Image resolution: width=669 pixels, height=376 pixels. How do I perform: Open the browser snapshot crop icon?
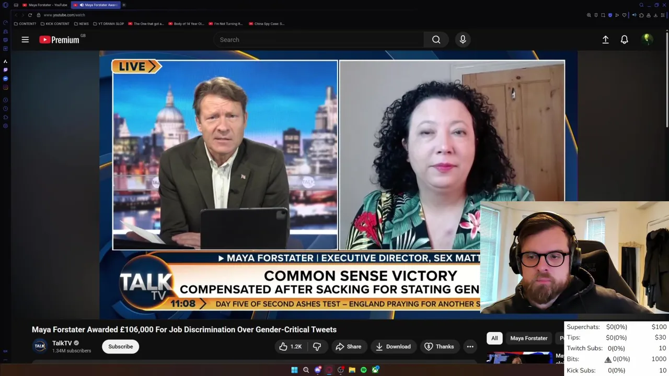pos(603,15)
